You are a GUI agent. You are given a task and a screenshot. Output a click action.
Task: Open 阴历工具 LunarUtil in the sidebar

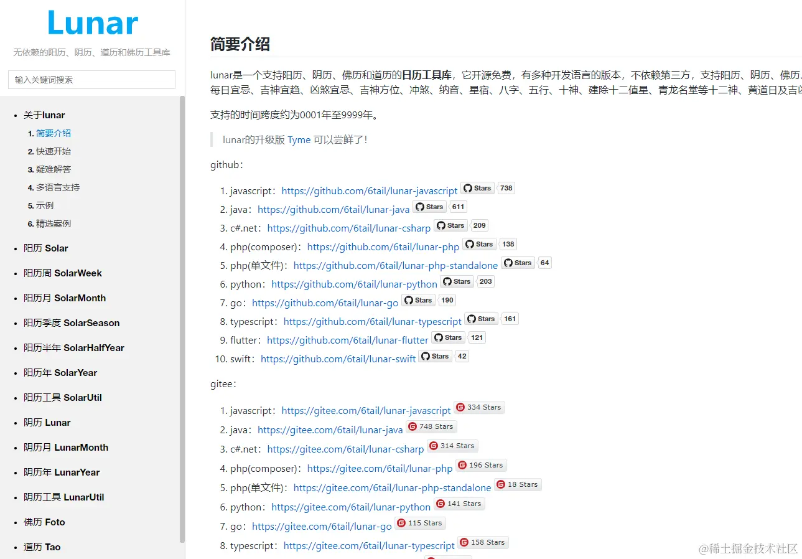[x=64, y=497]
